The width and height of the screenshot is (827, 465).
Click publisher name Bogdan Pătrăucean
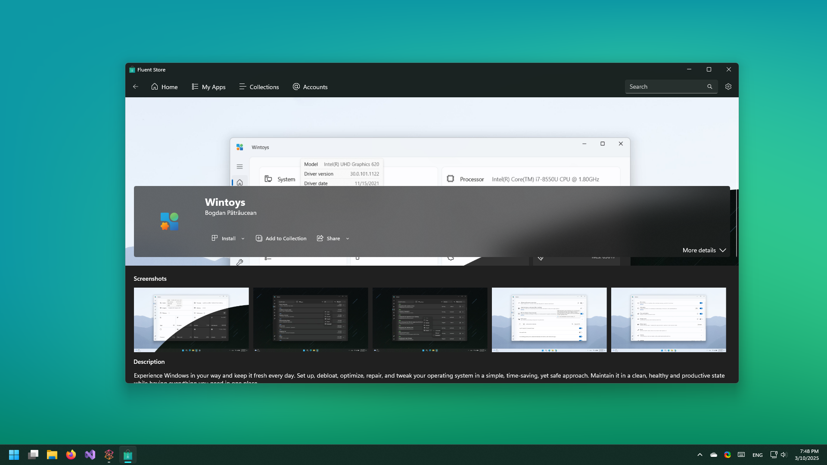(230, 213)
